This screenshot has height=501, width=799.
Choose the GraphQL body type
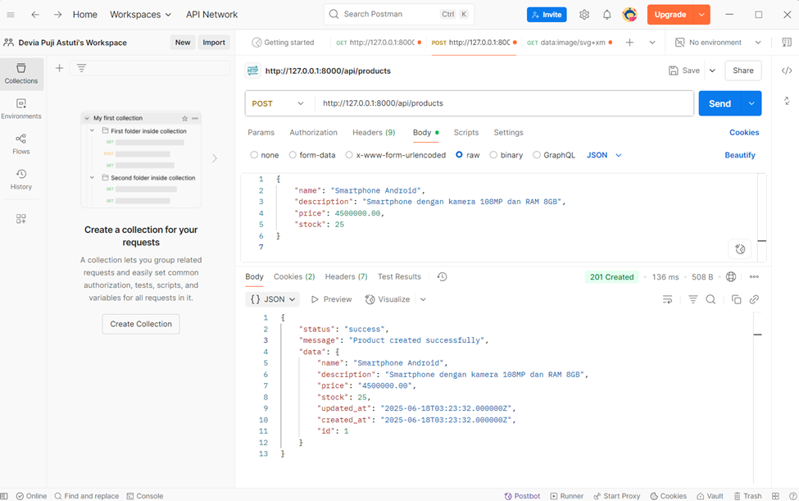coord(553,155)
